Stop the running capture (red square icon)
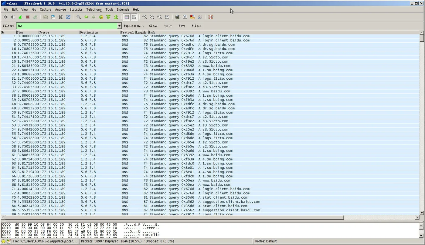 28,17
